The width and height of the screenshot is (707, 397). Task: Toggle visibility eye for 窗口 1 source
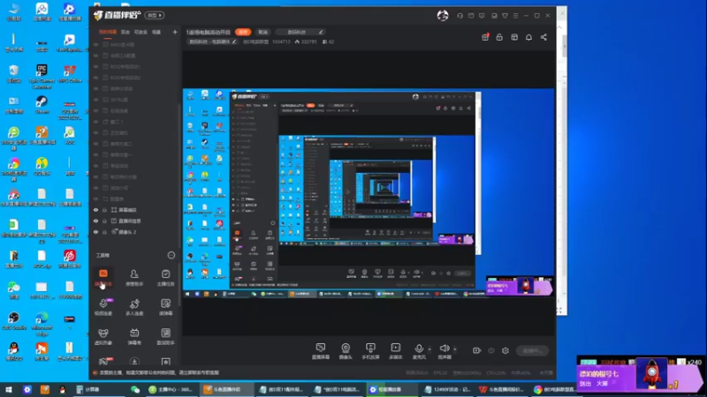[x=95, y=122]
